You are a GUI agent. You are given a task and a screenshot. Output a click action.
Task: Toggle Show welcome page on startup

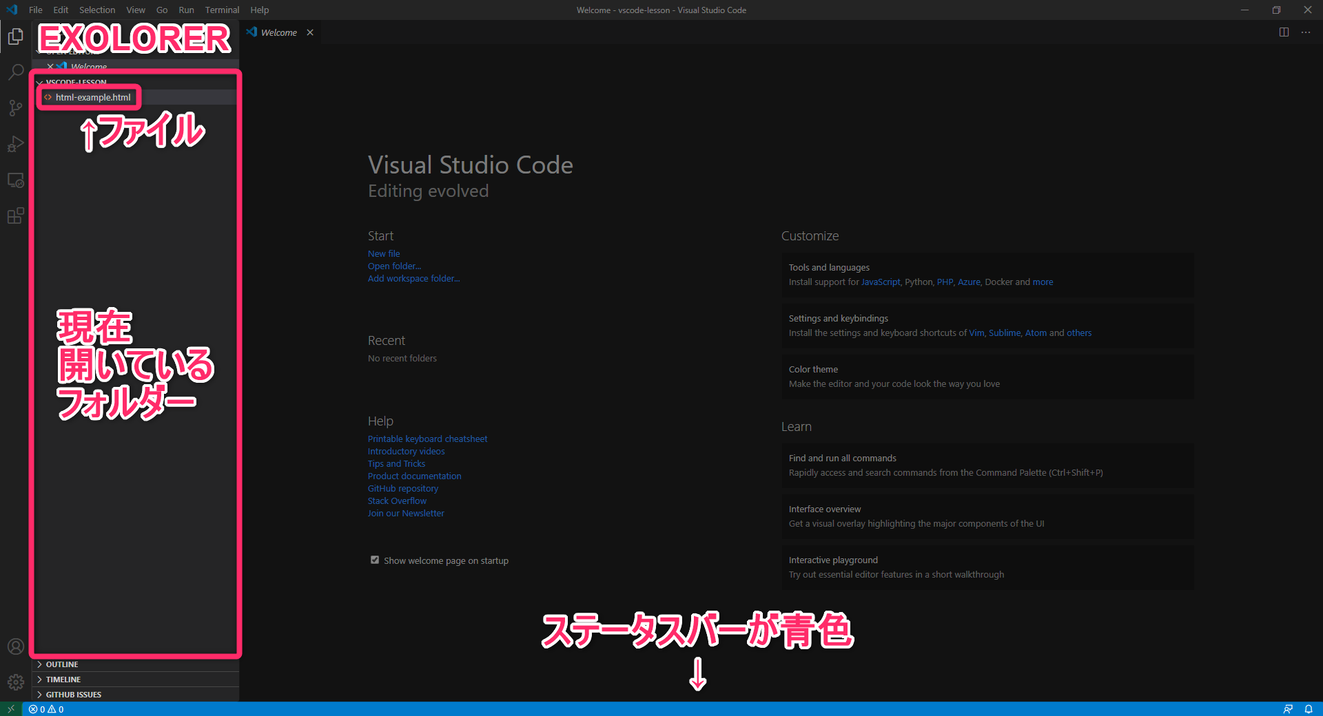(375, 560)
